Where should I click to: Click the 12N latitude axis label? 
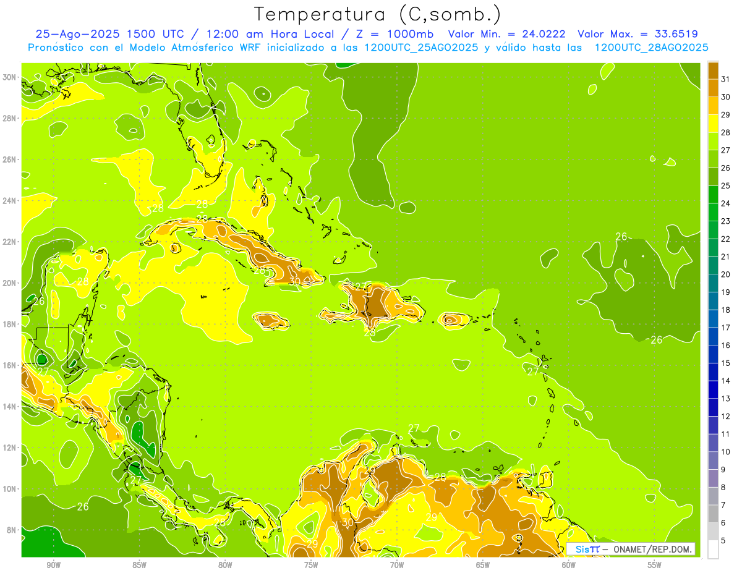[9, 448]
